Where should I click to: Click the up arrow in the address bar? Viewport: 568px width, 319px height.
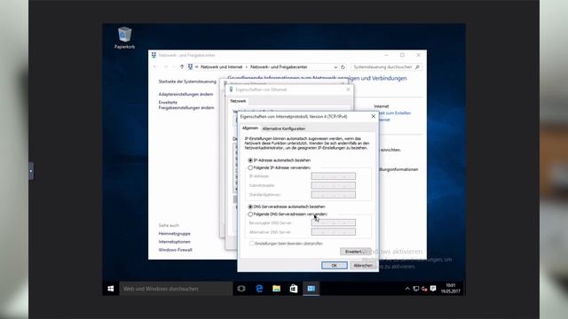point(182,67)
